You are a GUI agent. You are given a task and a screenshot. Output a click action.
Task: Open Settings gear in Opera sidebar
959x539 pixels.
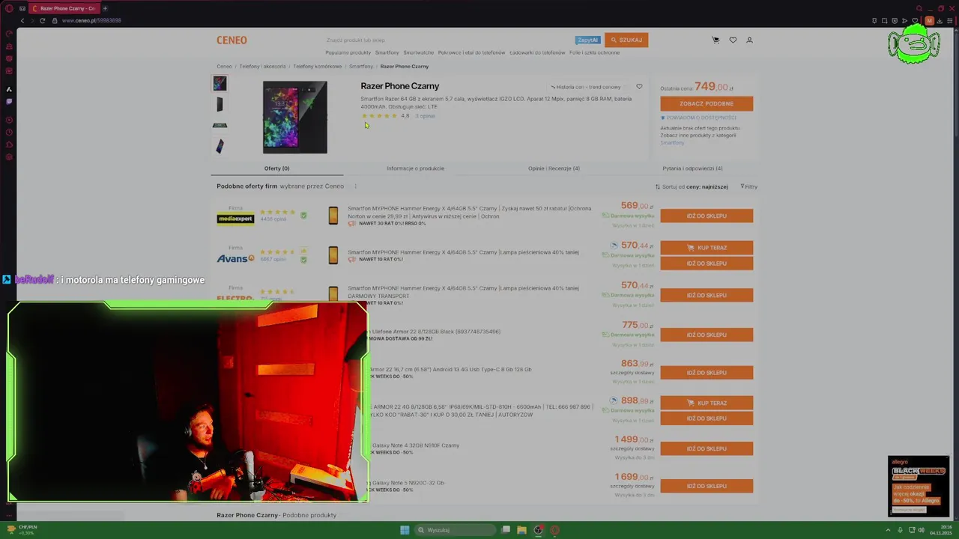tap(9, 157)
